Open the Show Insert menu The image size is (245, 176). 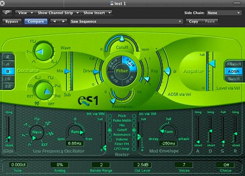point(97,12)
